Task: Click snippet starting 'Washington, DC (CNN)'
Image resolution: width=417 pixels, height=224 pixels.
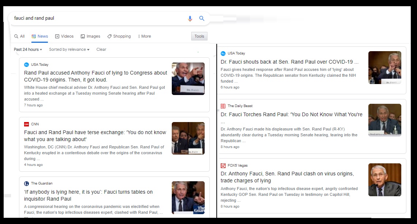Action: pyautogui.click(x=94, y=153)
